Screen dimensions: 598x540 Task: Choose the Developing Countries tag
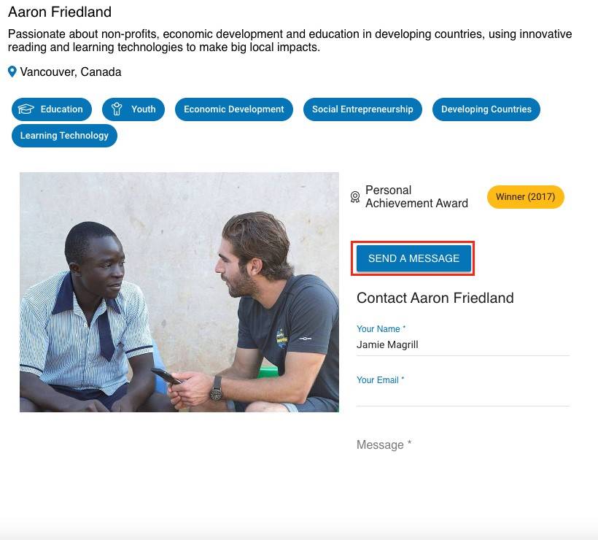[x=486, y=109]
